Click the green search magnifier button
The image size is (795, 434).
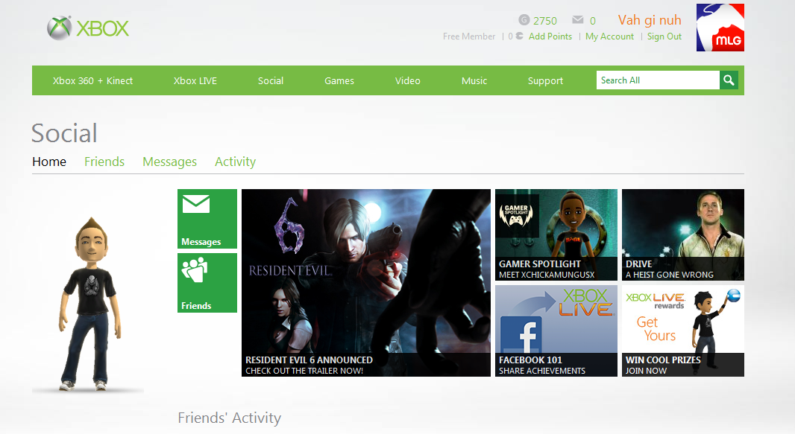[x=729, y=80]
